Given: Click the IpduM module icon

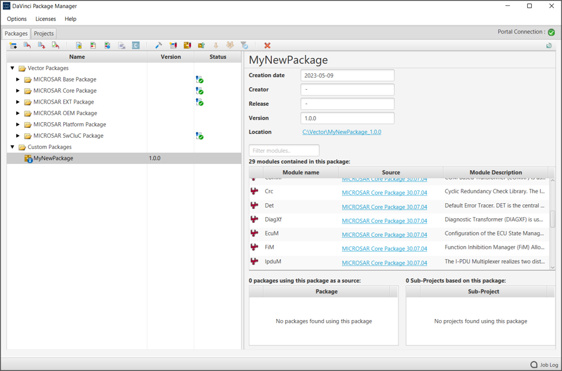Looking at the screenshot, I should (x=255, y=261).
